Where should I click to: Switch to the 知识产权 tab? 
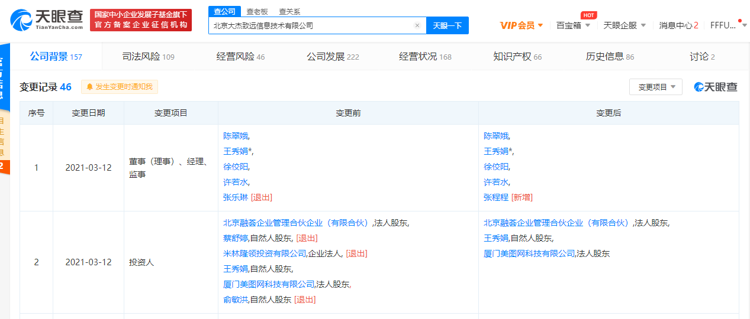point(517,57)
